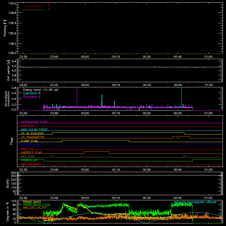The image size is (226, 226).
Task: Click the tallest magenta modulation spike
Action: (77, 97)
